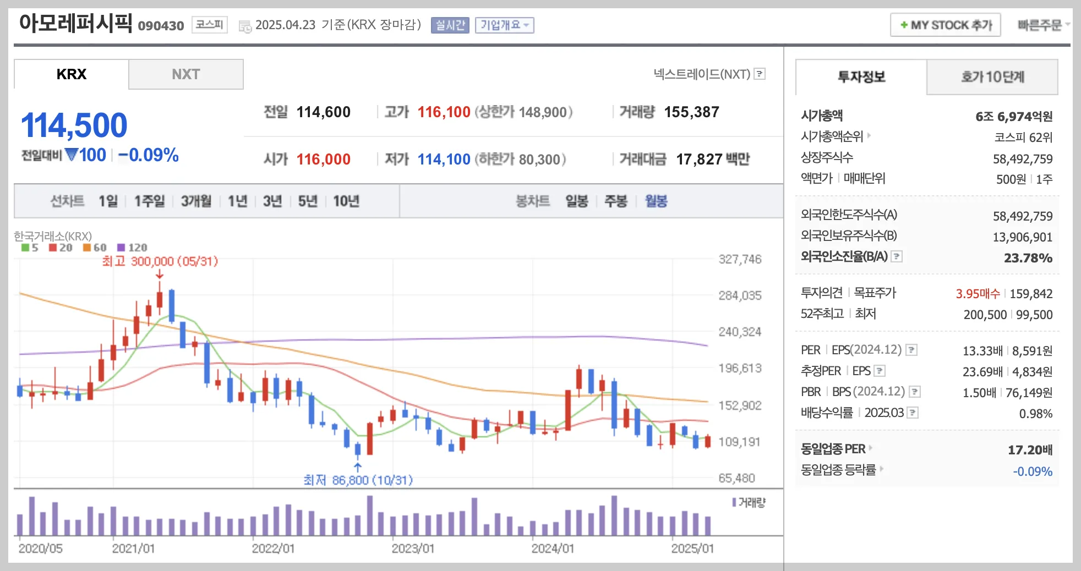Click the current price 114,500

(x=74, y=125)
